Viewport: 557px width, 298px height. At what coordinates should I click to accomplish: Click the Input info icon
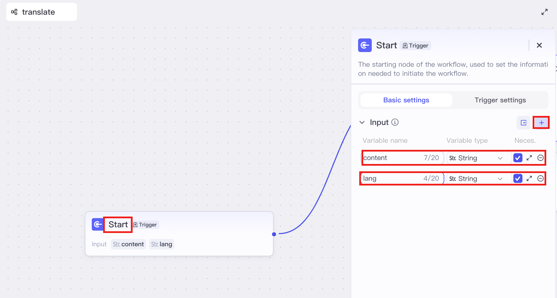(x=395, y=122)
